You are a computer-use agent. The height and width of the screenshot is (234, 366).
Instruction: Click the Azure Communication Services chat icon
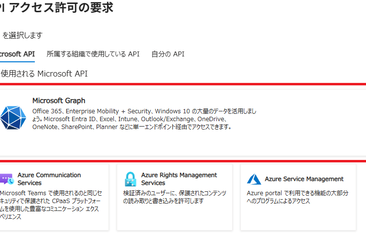pos(6,179)
